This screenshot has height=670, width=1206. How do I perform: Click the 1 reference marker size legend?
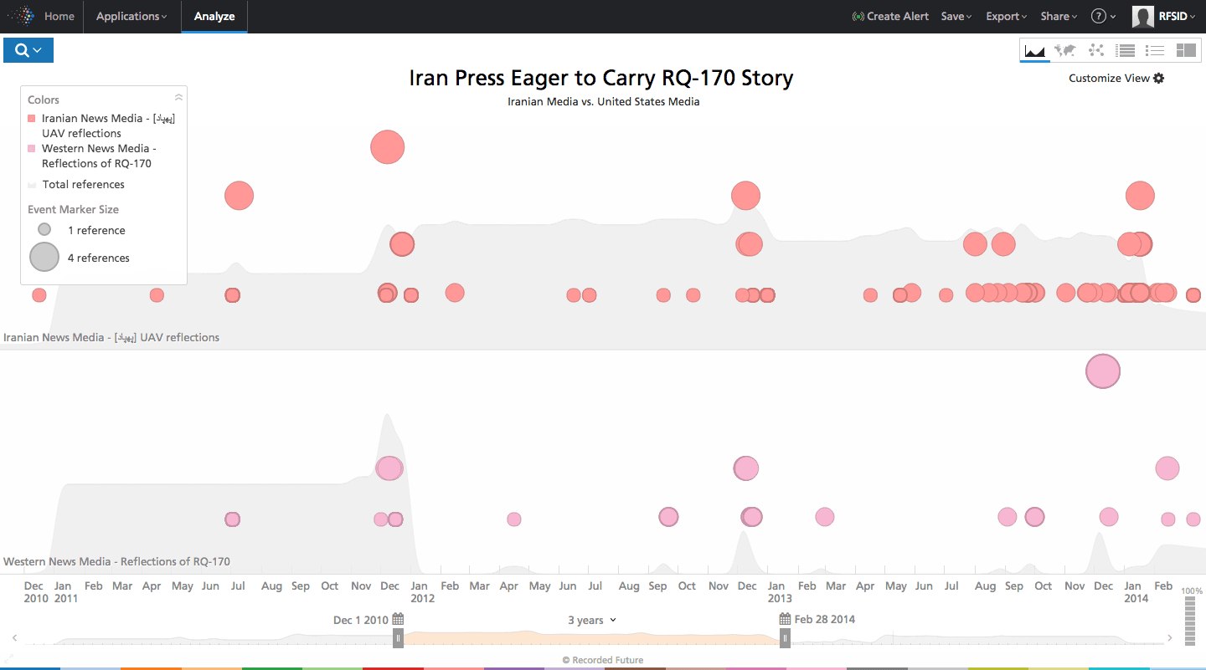[x=81, y=230]
